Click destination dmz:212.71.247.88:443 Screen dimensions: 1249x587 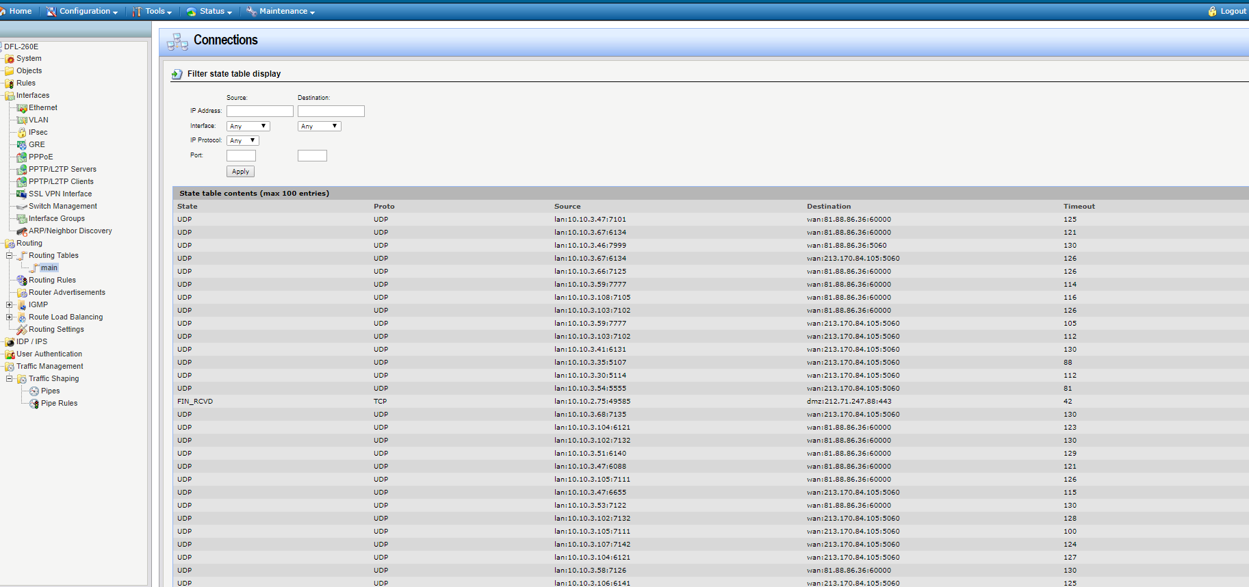[x=849, y=402]
